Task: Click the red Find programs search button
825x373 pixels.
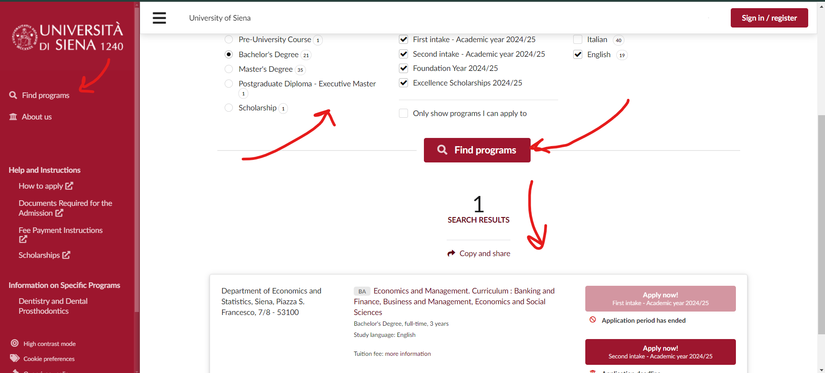Action: point(477,150)
